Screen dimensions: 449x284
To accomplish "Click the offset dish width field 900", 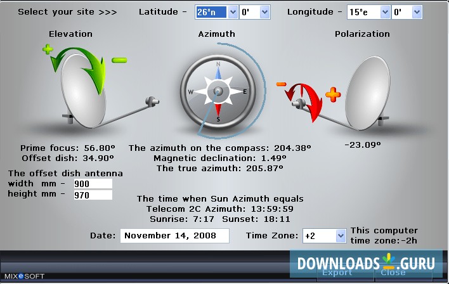I will (x=93, y=184).
